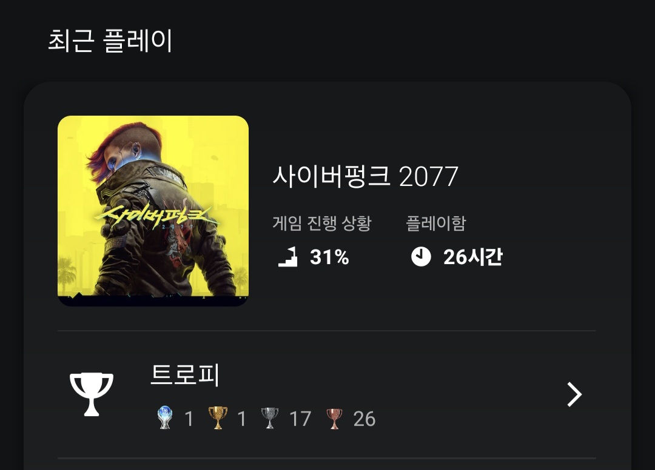Expand trophies with the right chevron arrow

574,394
